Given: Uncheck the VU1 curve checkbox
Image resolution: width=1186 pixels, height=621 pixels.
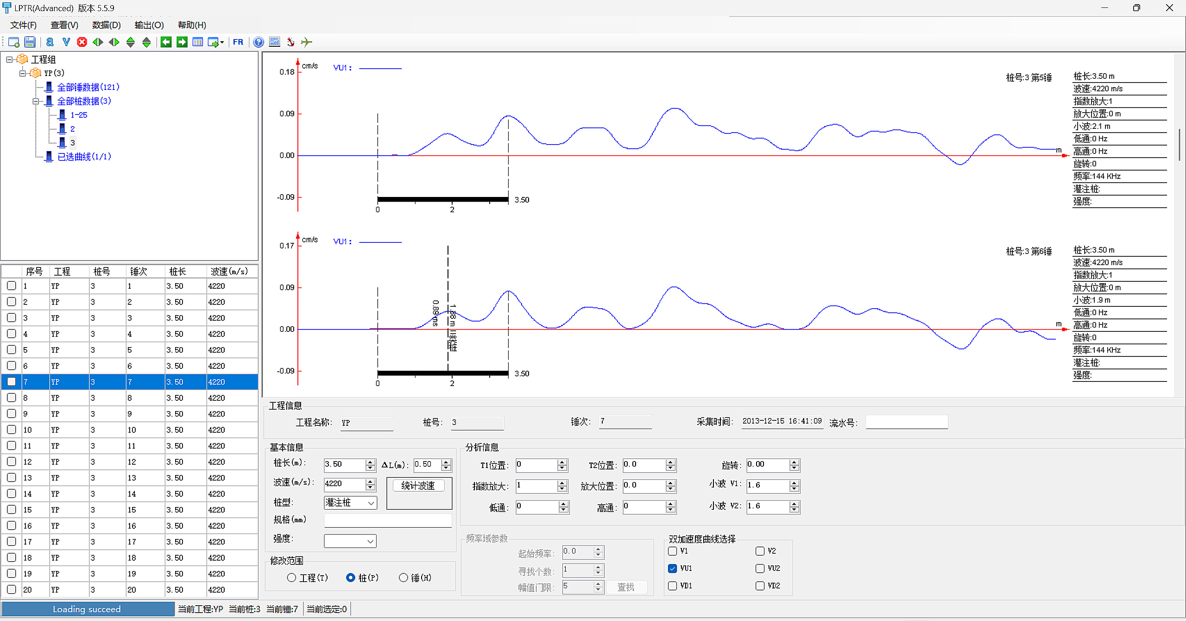Looking at the screenshot, I should pos(673,568).
